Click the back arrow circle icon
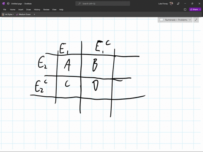Screen dimensions: 203x152 8,4
